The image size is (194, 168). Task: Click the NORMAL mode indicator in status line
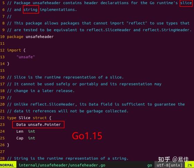point(7,165)
